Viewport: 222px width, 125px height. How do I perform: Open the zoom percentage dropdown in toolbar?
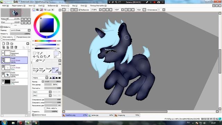tap(100, 10)
